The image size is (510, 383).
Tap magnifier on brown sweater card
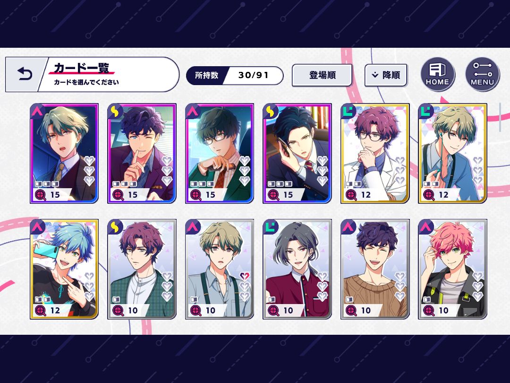point(351,310)
